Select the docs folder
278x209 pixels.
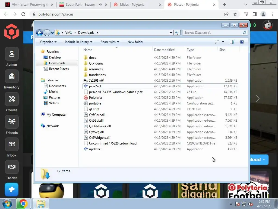click(x=160, y=58)
